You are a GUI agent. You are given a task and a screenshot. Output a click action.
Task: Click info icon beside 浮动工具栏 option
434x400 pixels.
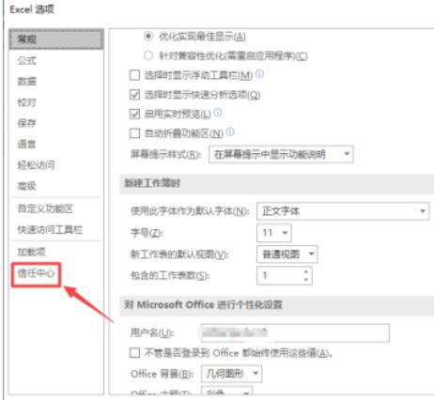(x=259, y=74)
